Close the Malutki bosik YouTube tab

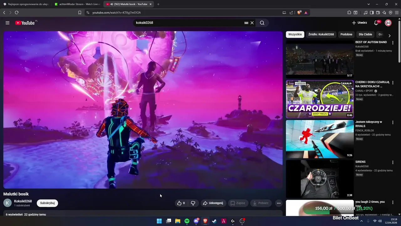click(x=151, y=4)
